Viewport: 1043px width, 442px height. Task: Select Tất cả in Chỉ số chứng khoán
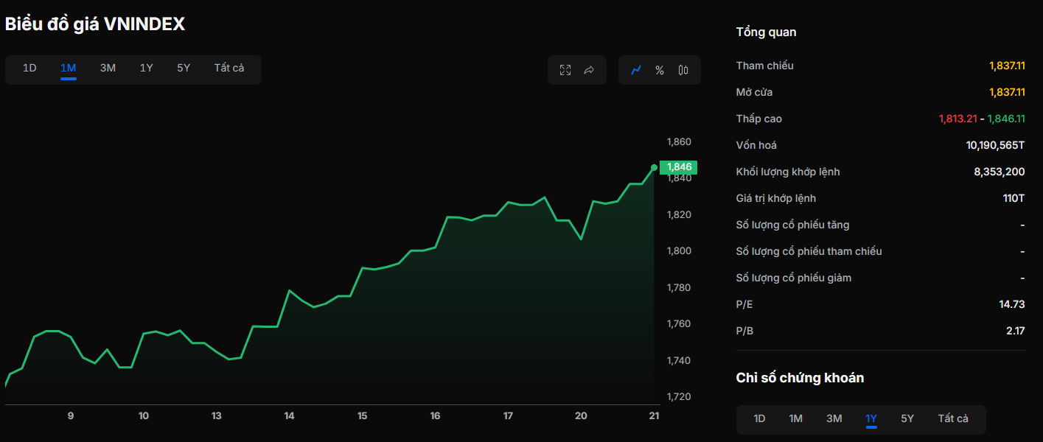953,418
